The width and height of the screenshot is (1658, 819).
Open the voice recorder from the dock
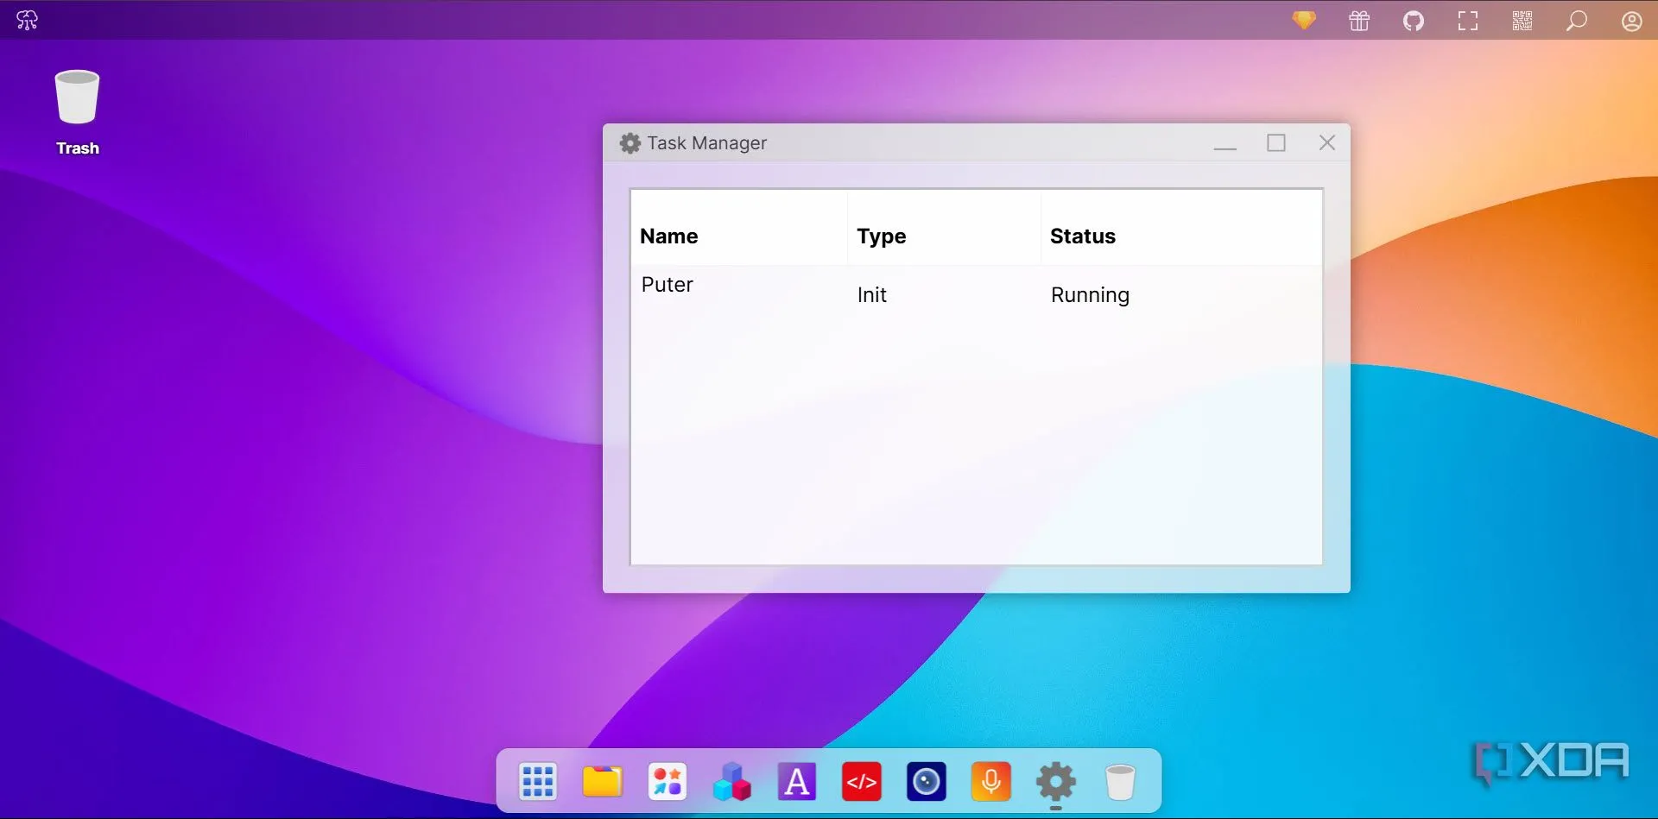pos(990,781)
